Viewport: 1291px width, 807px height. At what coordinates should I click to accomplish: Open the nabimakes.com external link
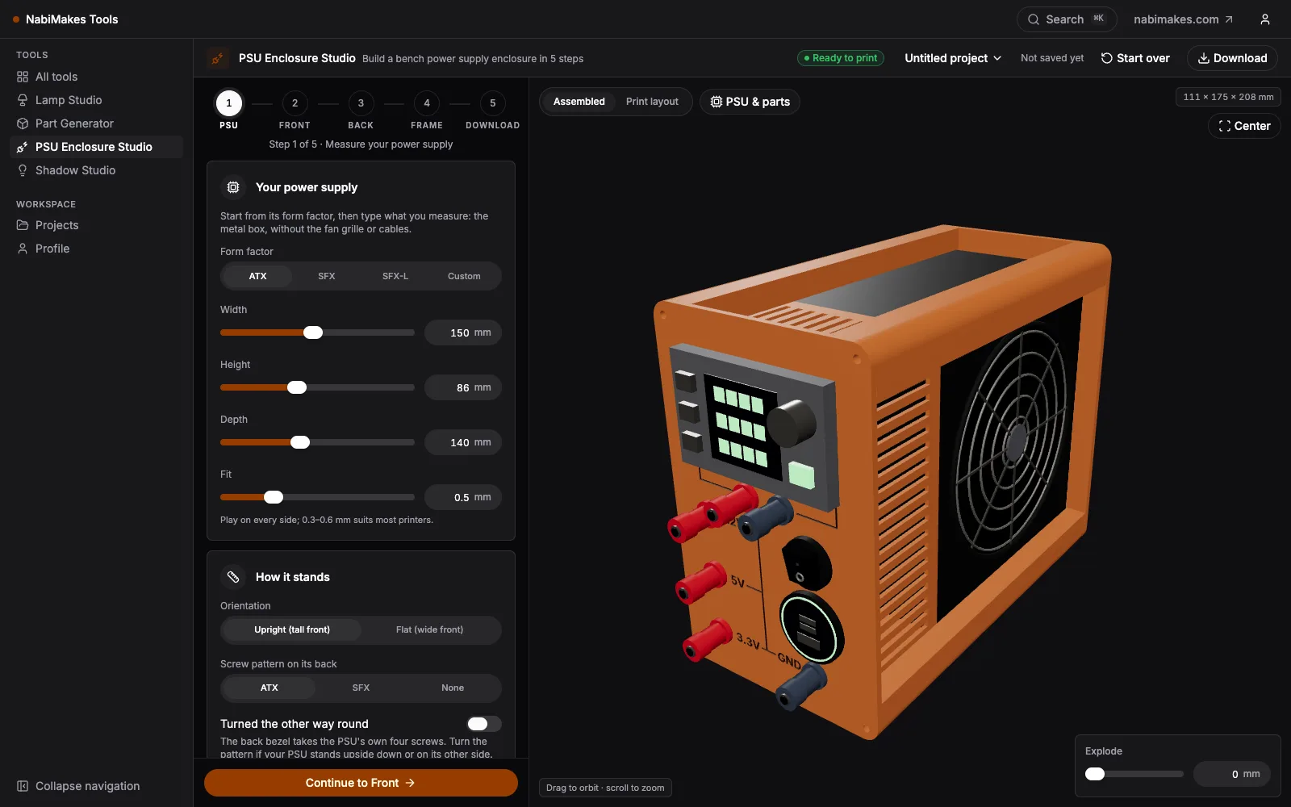[1183, 19]
